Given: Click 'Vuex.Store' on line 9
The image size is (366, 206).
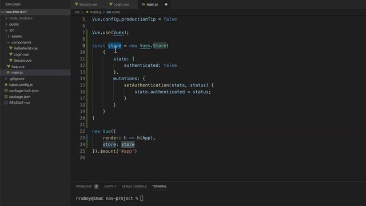Looking at the screenshot, I should coord(153,46).
